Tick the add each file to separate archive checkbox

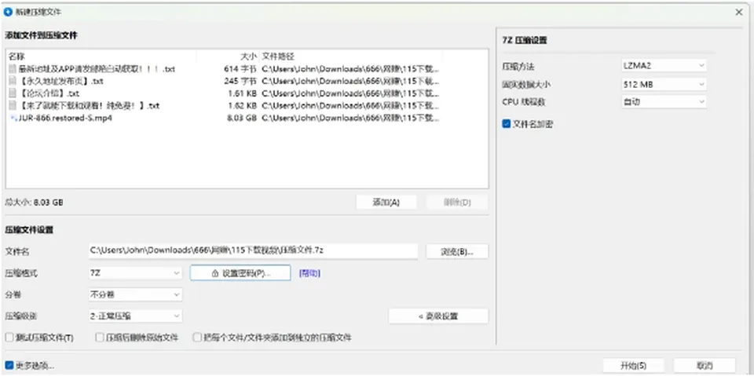point(196,338)
